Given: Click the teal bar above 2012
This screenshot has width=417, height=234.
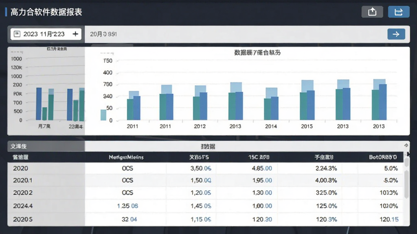Looking at the screenshot, I should (196, 108).
